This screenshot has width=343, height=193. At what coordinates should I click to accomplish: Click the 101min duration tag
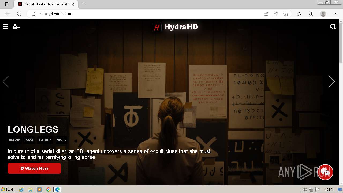[x=45, y=140]
